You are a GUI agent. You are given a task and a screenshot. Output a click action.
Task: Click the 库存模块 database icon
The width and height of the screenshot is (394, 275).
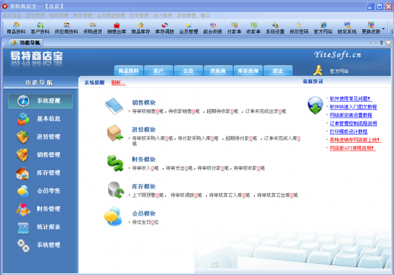116,190
